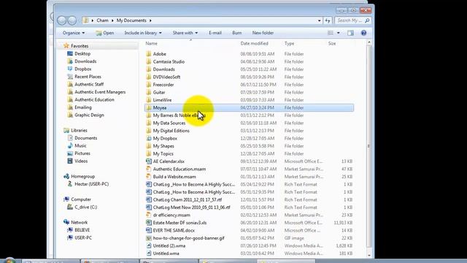Open Graphic Design favorite folder
Image resolution: width=467 pixels, height=263 pixels.
click(x=89, y=115)
